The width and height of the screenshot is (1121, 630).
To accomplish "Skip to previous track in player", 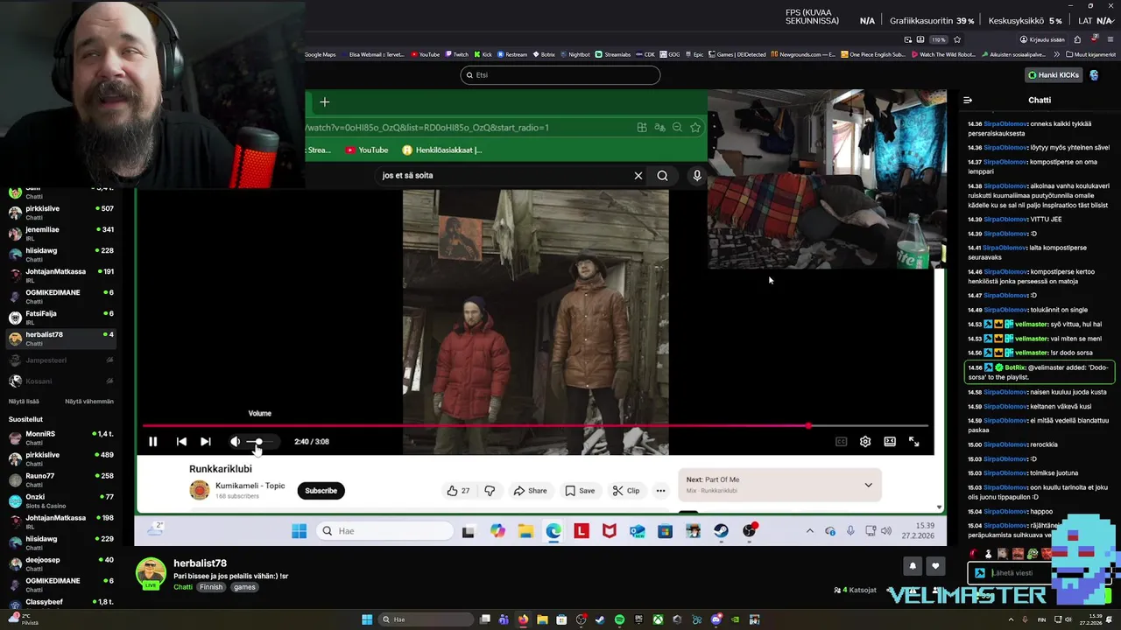I will [x=181, y=442].
